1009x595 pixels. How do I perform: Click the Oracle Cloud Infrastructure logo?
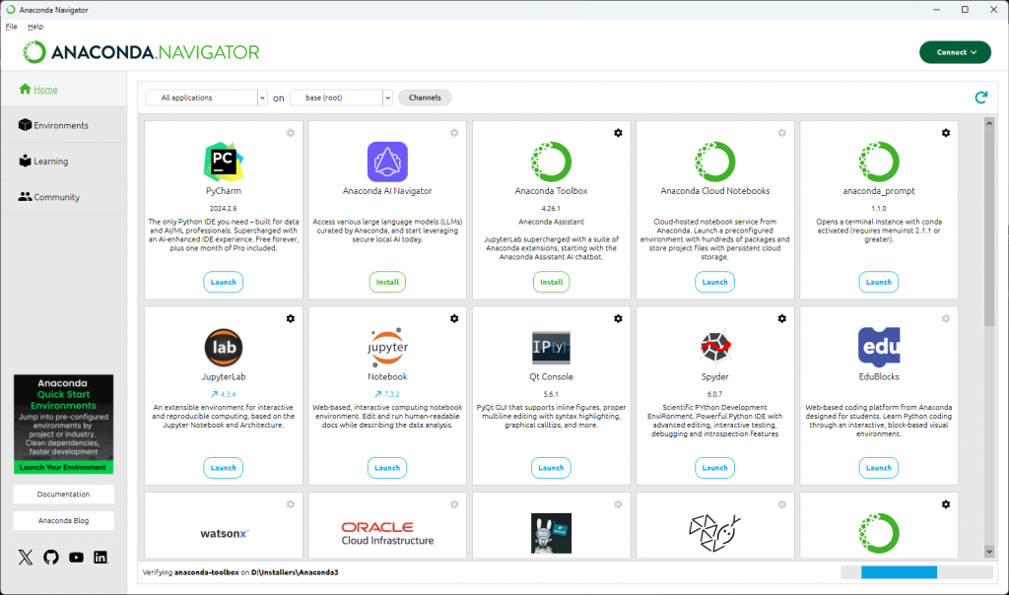[387, 533]
